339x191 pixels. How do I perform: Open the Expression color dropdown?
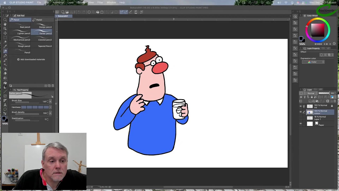click(313, 62)
